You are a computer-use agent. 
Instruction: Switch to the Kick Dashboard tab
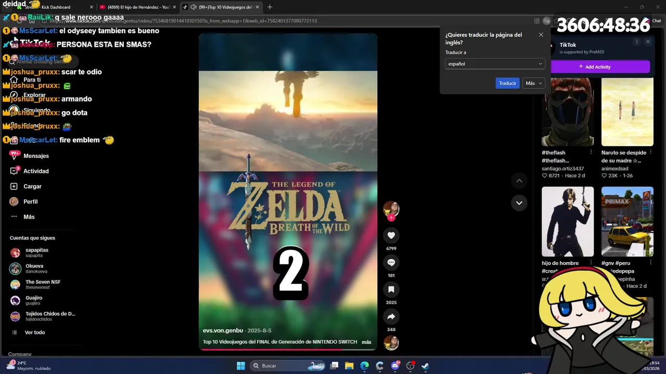[x=52, y=7]
